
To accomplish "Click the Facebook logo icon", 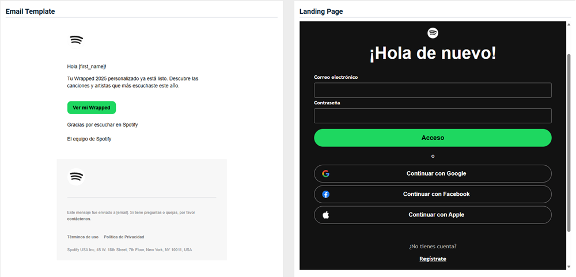I will coord(326,194).
